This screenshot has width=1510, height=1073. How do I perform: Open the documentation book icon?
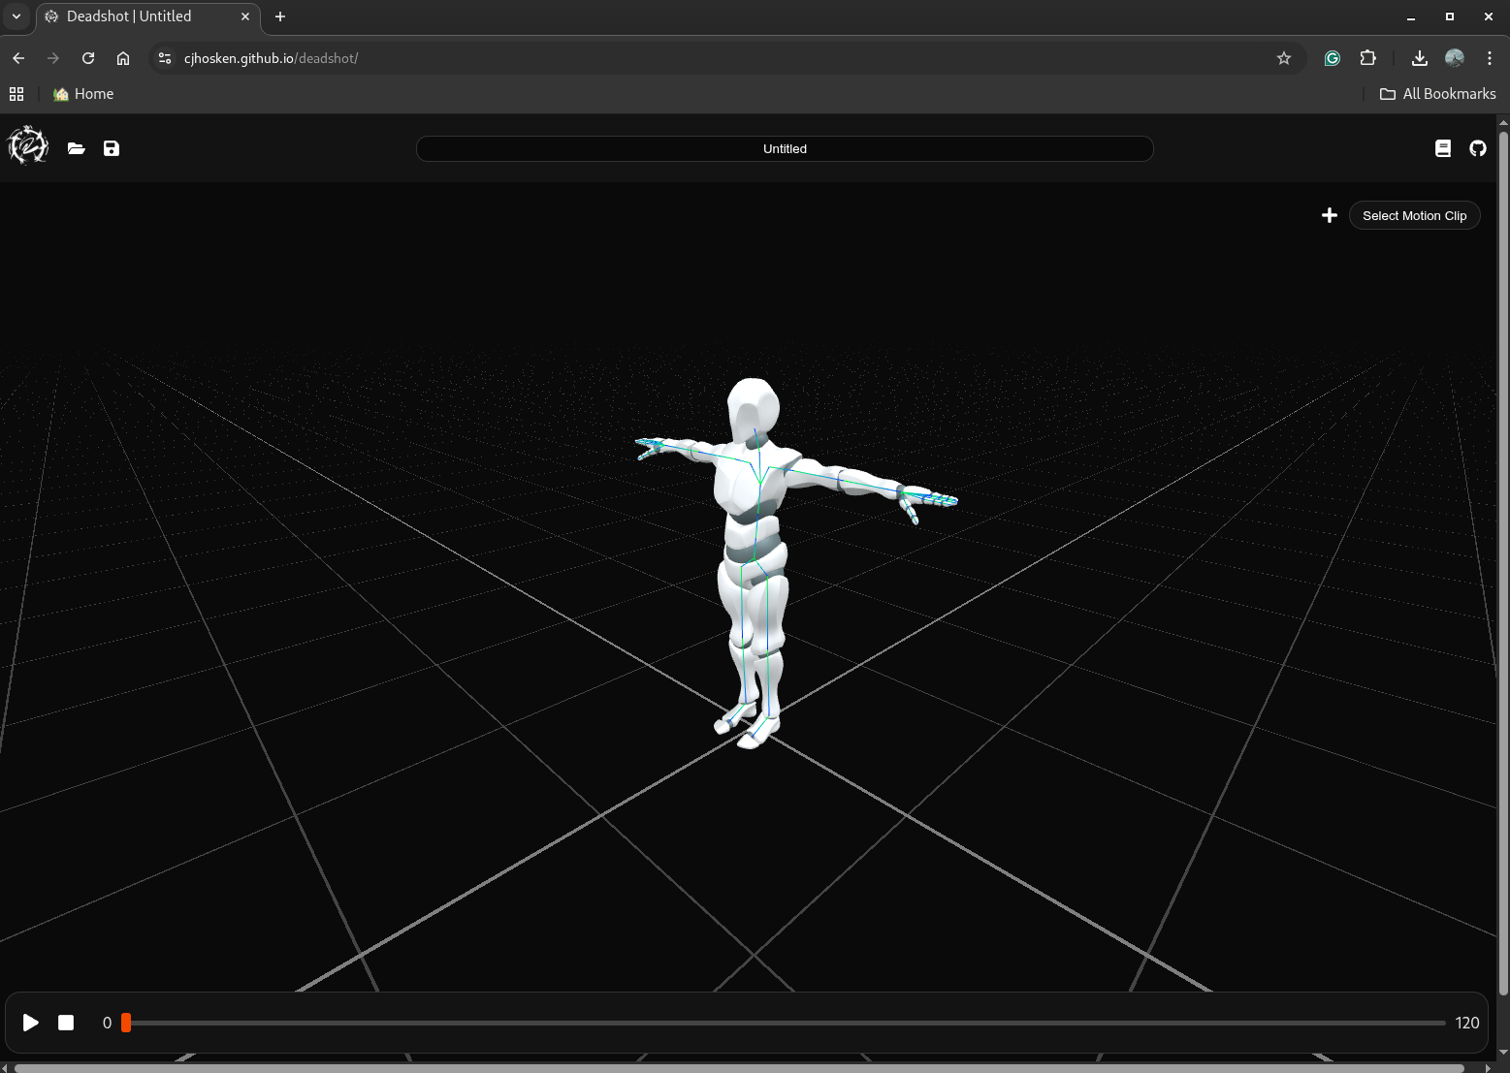[1443, 148]
